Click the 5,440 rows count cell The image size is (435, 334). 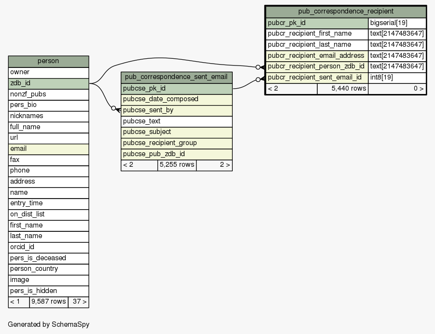tap(342, 89)
